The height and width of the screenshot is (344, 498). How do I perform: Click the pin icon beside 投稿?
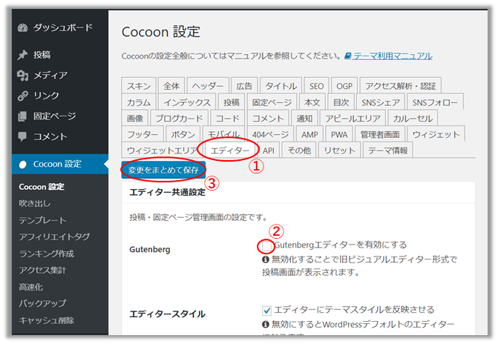tap(22, 55)
